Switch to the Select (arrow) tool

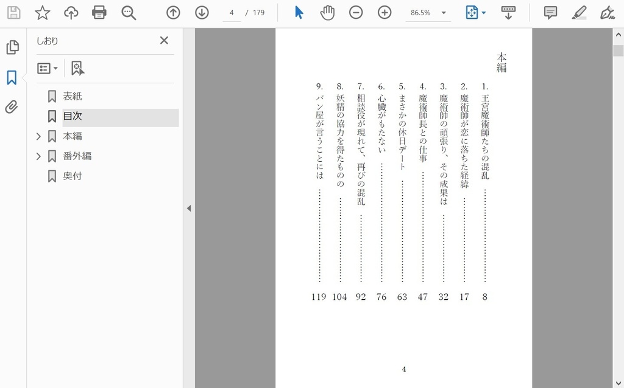(298, 12)
